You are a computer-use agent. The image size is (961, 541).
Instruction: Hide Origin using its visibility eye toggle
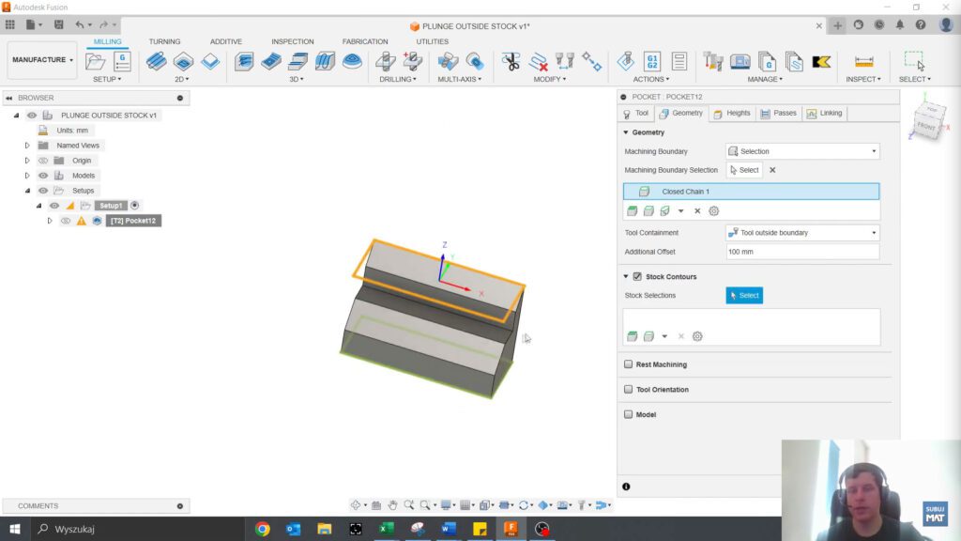point(43,161)
